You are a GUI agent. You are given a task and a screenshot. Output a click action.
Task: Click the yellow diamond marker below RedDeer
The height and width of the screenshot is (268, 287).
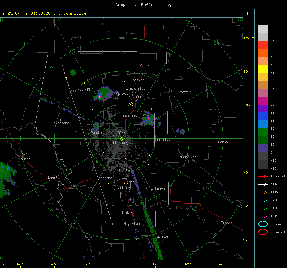tap(131, 104)
